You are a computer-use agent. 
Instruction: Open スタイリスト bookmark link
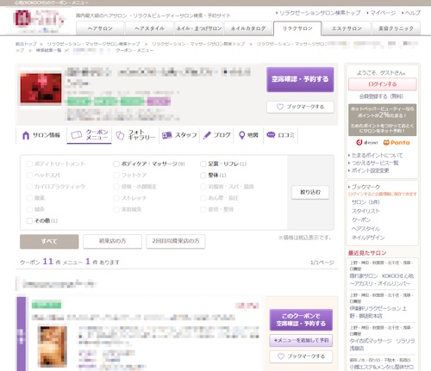365,211
